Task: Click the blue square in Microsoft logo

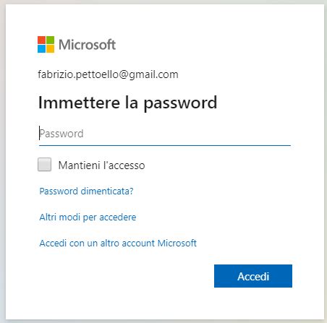Action: [x=41, y=48]
